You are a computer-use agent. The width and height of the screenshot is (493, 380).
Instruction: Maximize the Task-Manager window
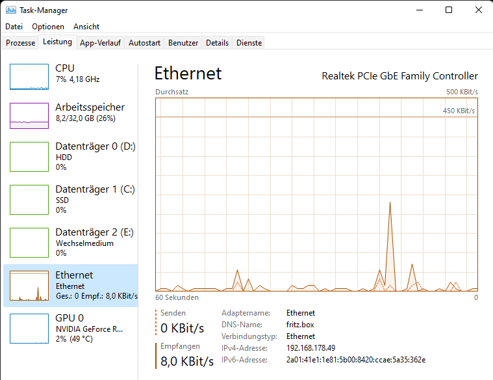[x=449, y=10]
